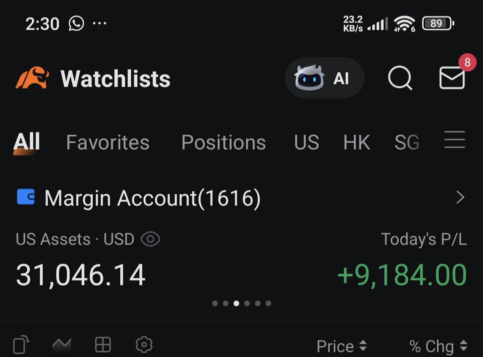Tap the blue wallet account icon
This screenshot has height=357, width=483.
click(26, 197)
